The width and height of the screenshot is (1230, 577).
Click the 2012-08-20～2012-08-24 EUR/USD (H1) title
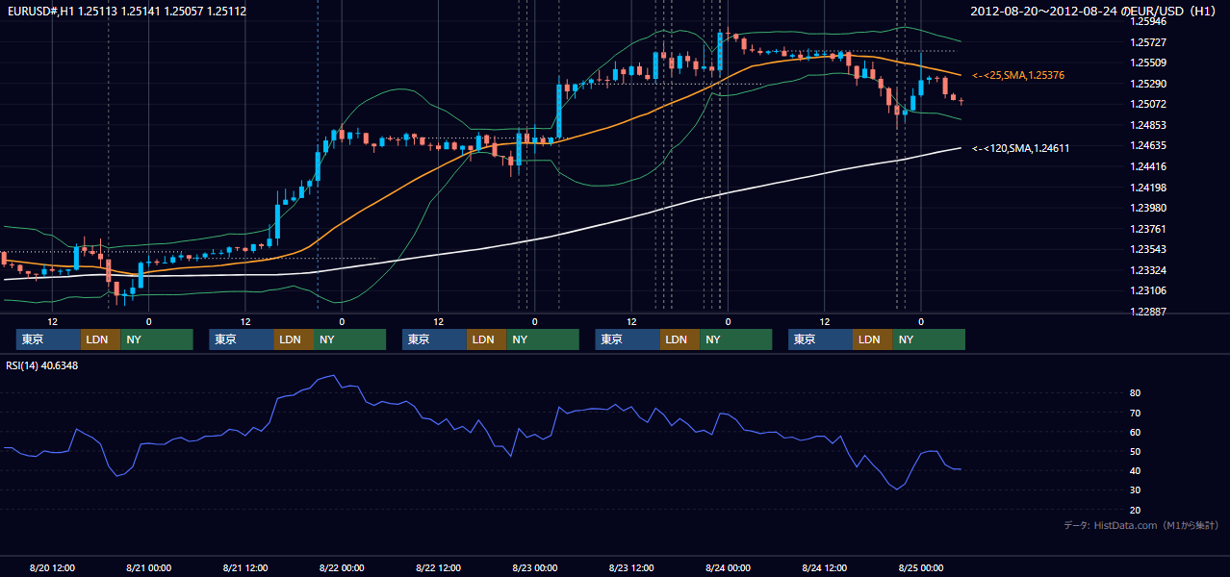(1095, 12)
